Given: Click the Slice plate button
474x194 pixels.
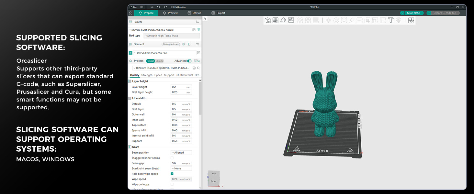Looking at the screenshot, I should click(413, 13).
